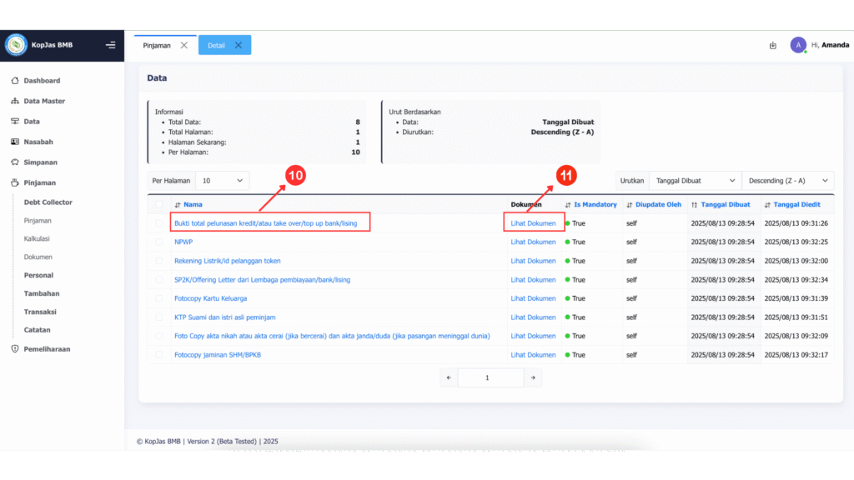Open the KTP Suami dan istri document name
The height and width of the screenshot is (480, 854).
(224, 317)
